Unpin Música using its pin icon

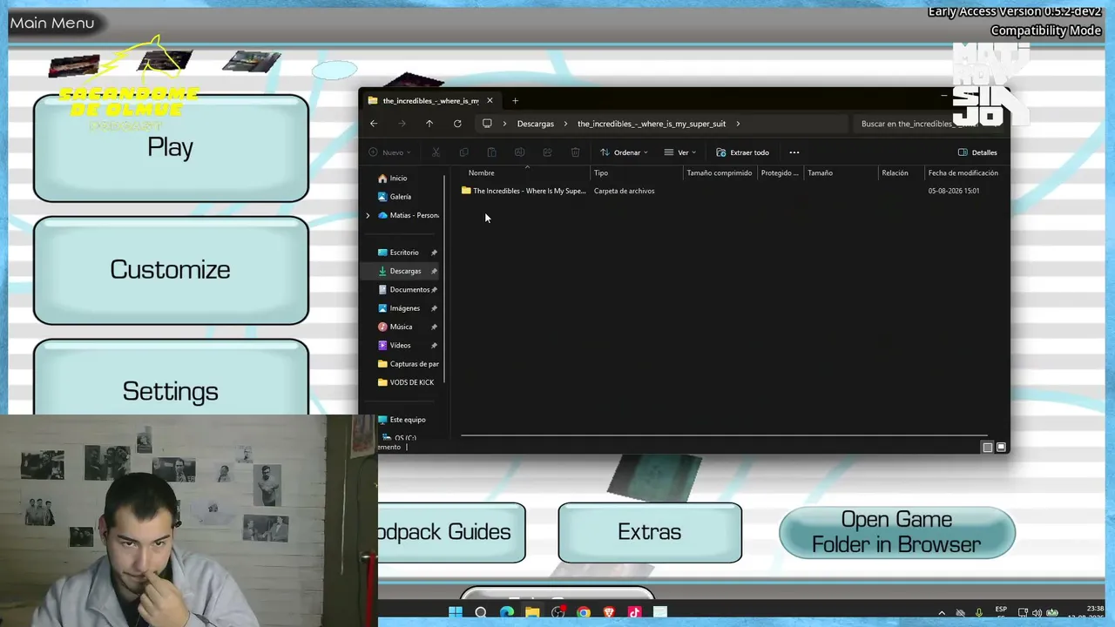[x=434, y=327]
